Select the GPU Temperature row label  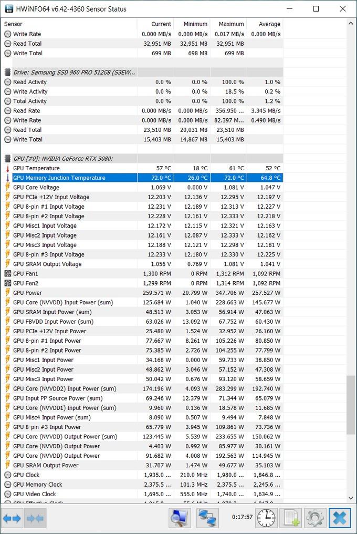coord(36,168)
